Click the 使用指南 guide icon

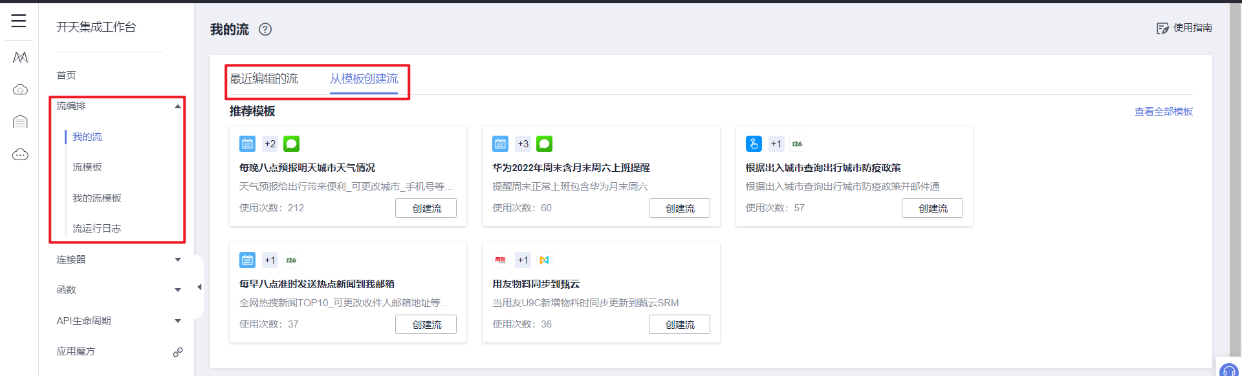click(x=1163, y=28)
